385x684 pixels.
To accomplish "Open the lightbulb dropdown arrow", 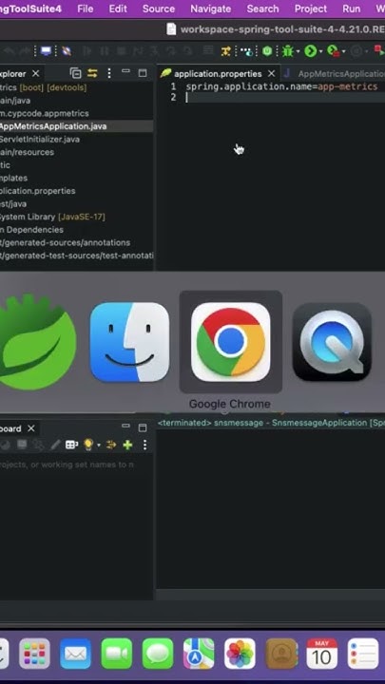I will [x=98, y=445].
